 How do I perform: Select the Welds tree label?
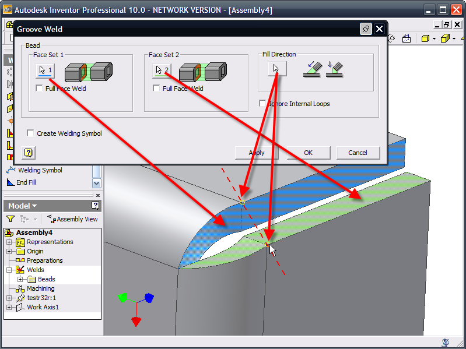point(36,270)
